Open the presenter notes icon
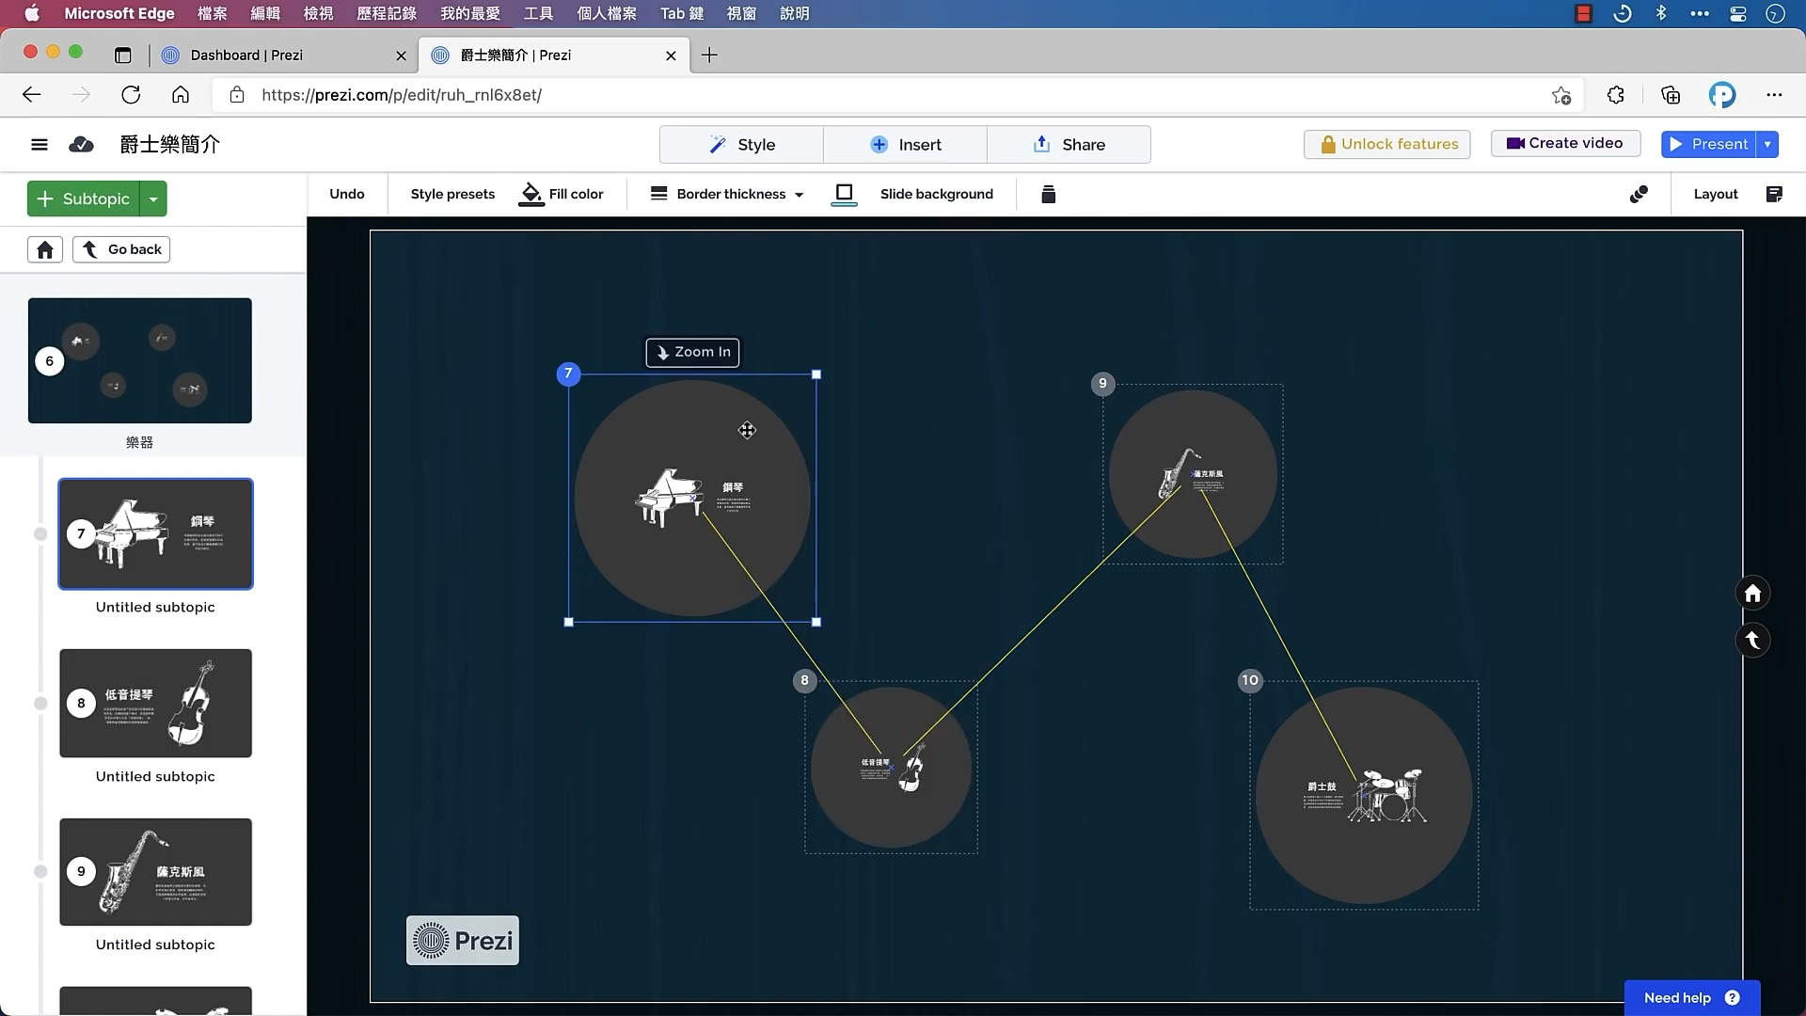This screenshot has height=1016, width=1806. tap(1774, 194)
